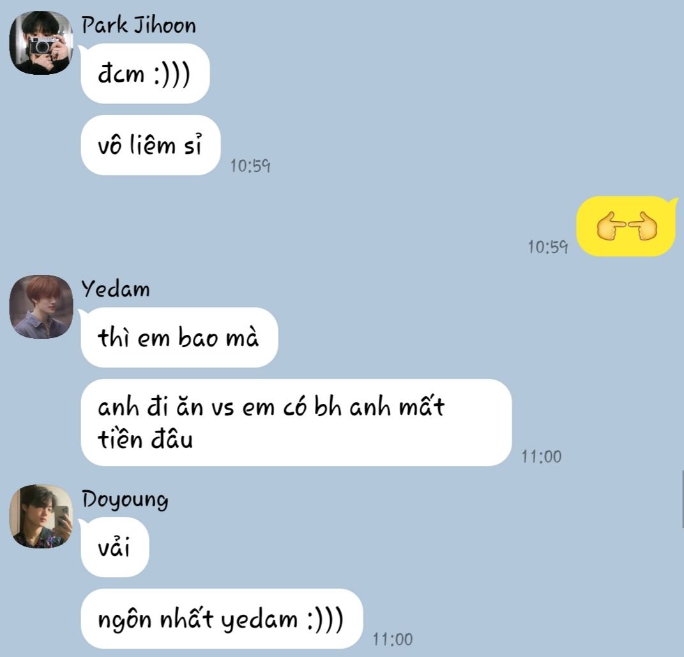Click the yellow outgoing message bubble
684x657 pixels.
pyautogui.click(x=626, y=226)
